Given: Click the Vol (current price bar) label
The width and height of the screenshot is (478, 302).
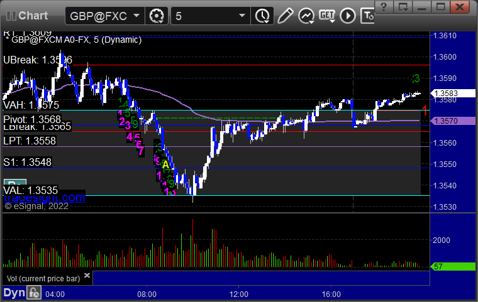Looking at the screenshot, I should coord(43,279).
